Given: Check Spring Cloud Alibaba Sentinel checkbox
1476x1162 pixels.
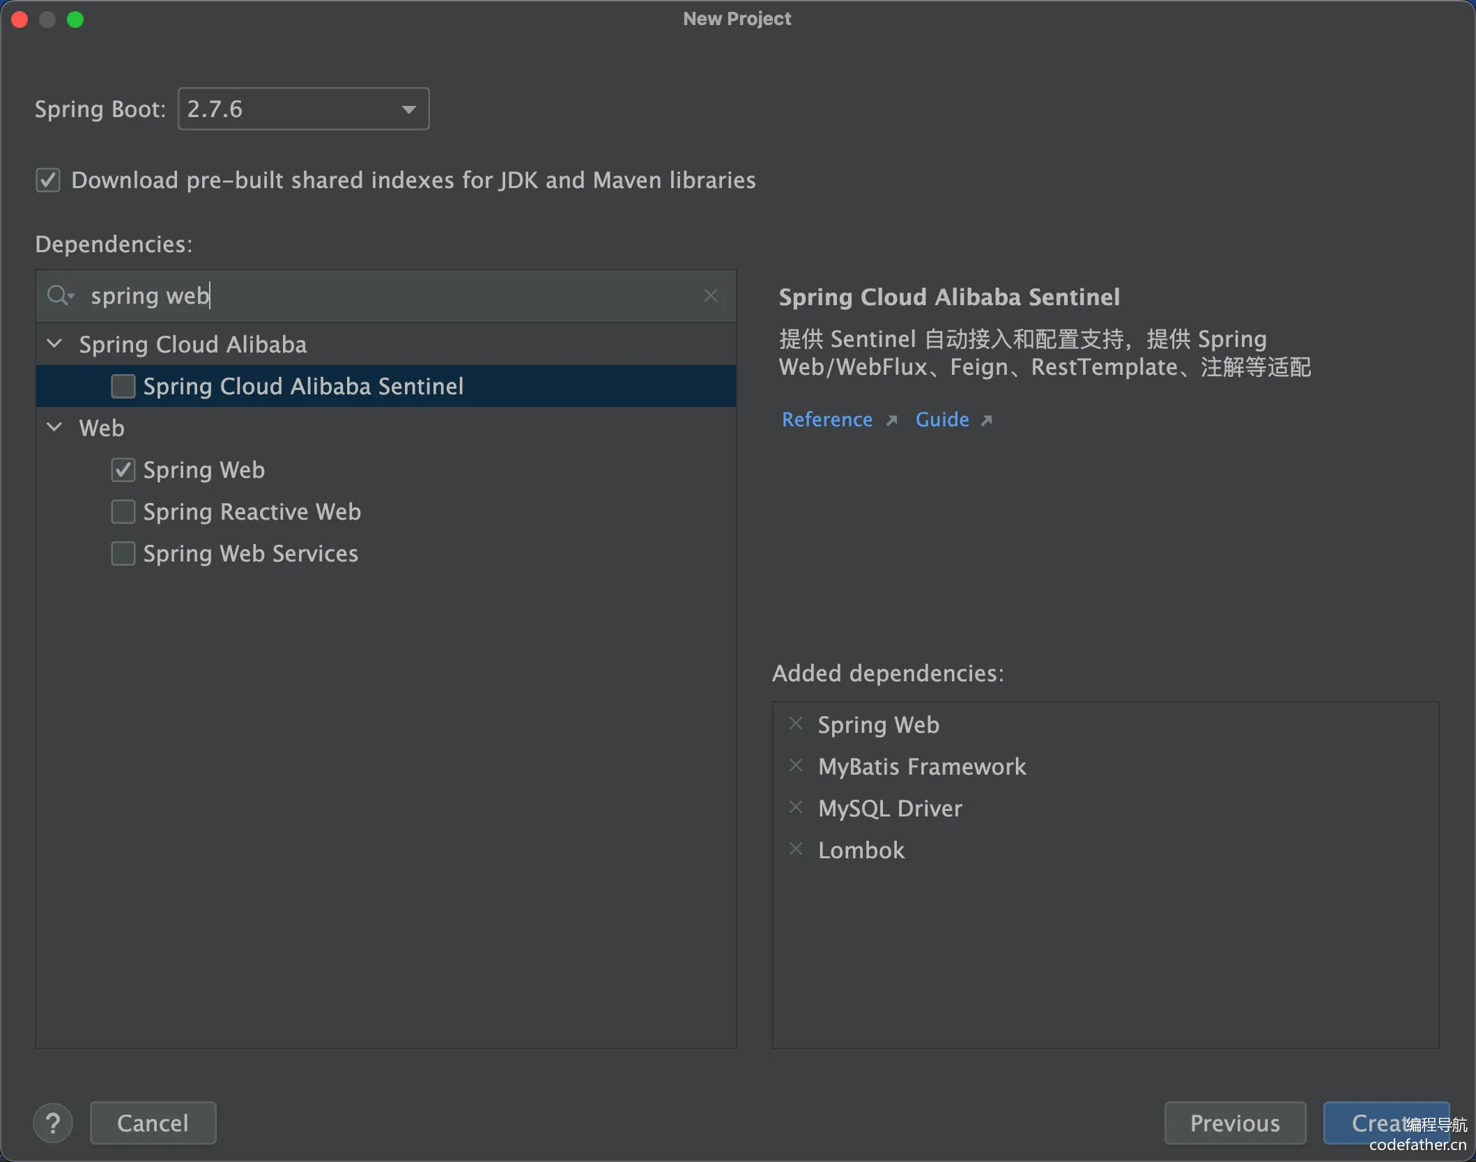Looking at the screenshot, I should pos(123,386).
